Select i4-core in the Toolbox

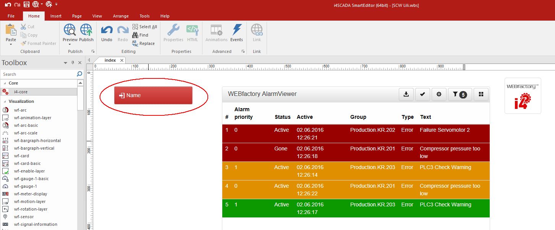point(39,92)
